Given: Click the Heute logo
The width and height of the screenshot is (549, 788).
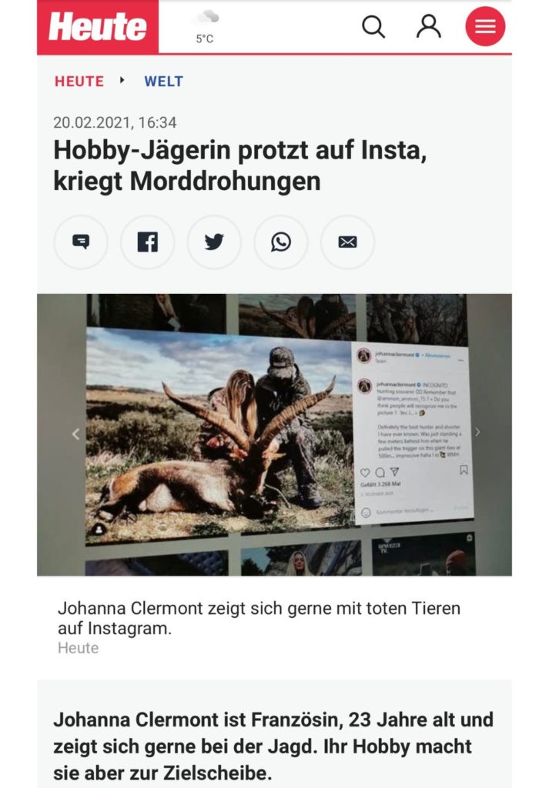Looking at the screenshot, I should tap(98, 26).
